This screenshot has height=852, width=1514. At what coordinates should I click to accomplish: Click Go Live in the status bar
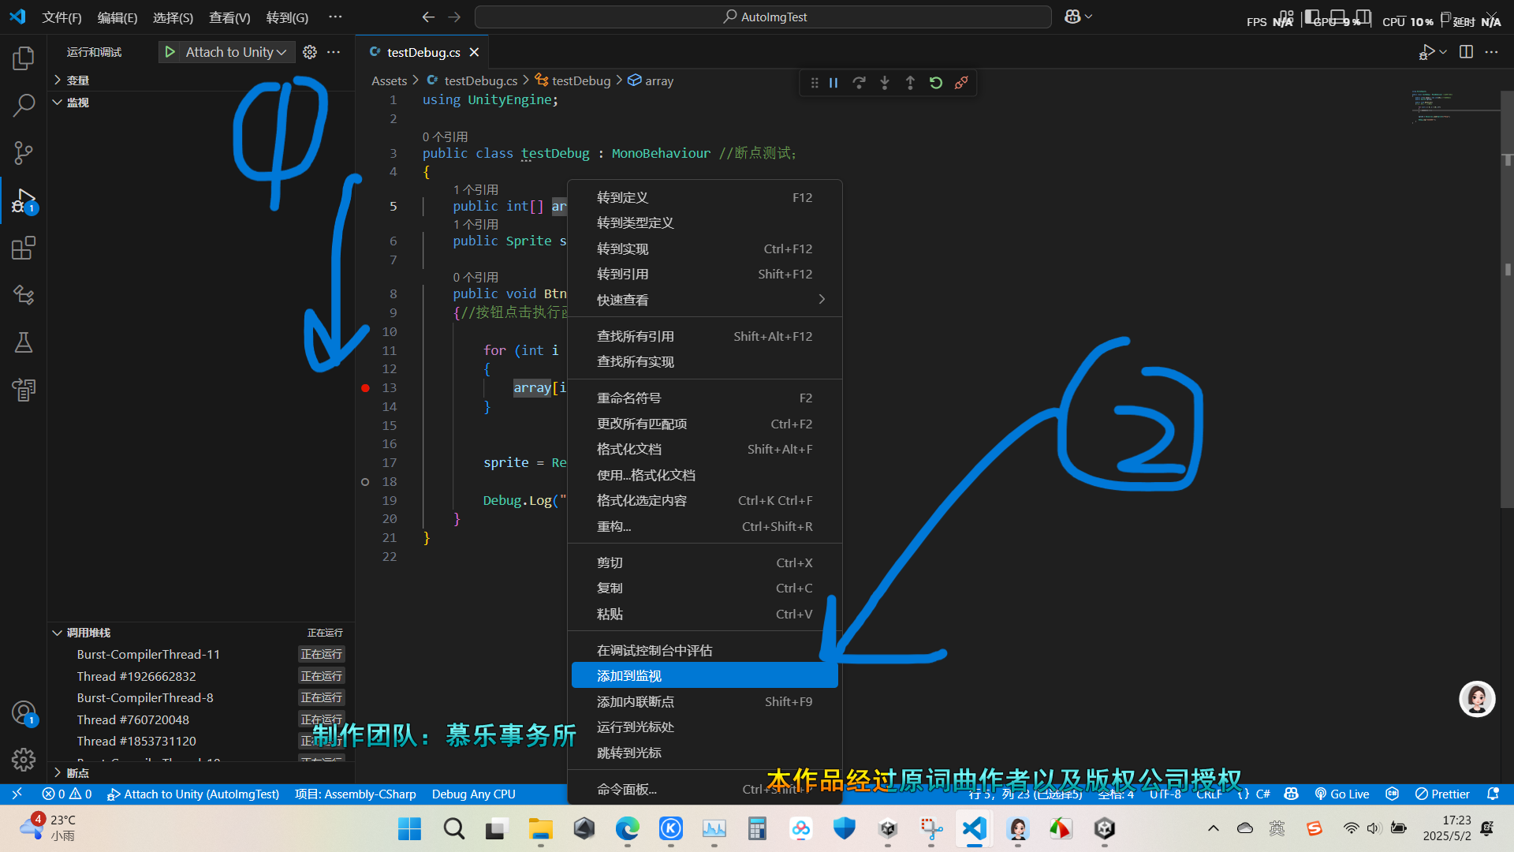point(1342,794)
